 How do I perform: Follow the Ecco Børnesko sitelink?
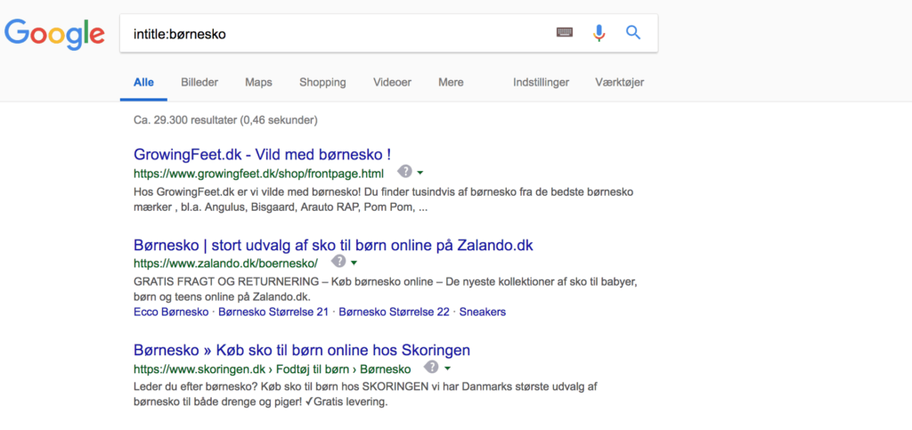171,312
